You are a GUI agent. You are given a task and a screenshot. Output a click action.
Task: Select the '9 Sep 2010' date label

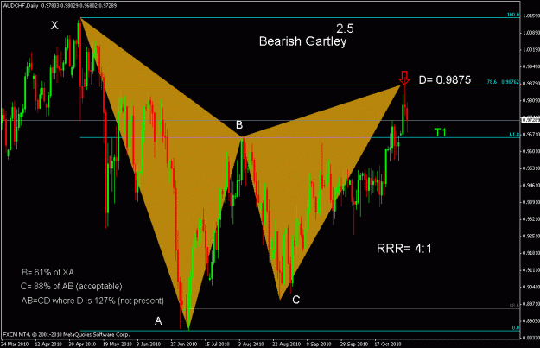point(319,345)
